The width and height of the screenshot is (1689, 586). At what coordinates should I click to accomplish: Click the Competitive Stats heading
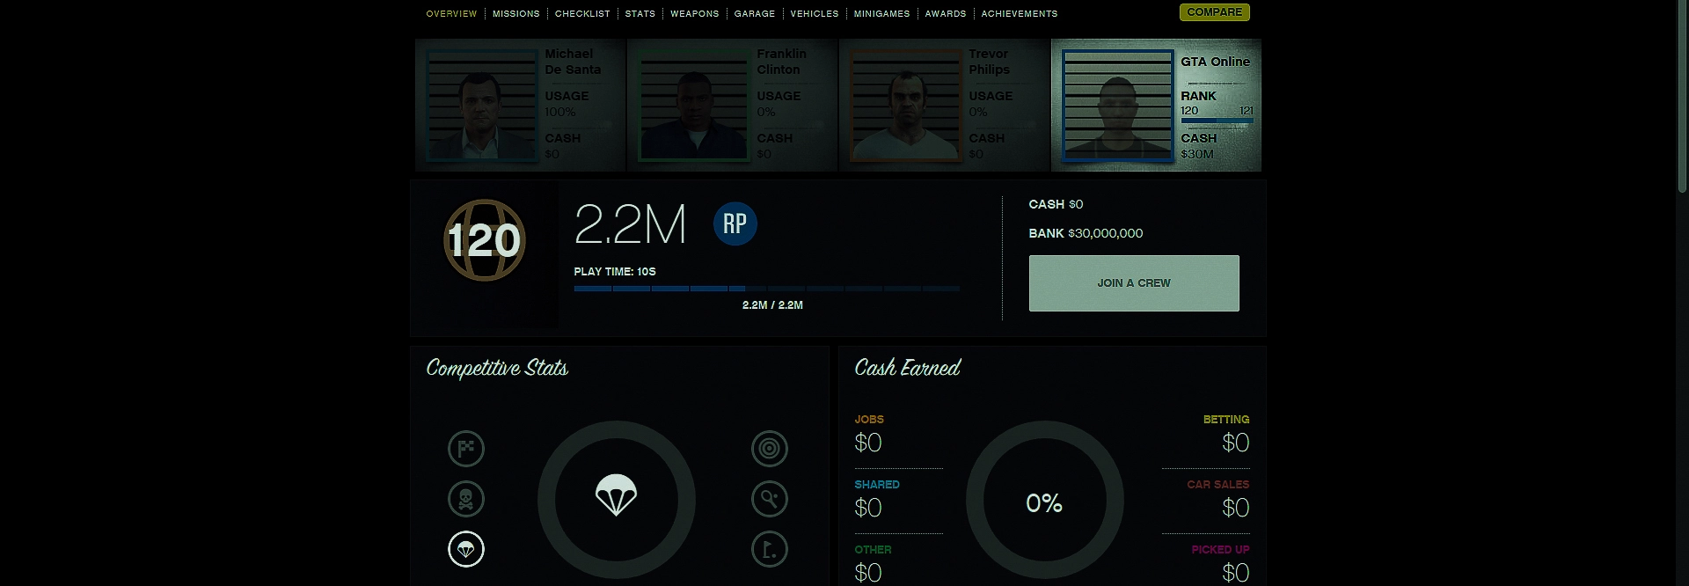click(497, 368)
